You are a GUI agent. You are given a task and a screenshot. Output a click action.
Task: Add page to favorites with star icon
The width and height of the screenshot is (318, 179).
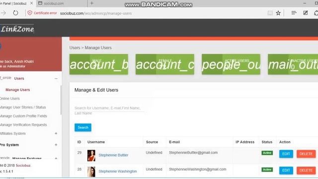[x=278, y=13]
